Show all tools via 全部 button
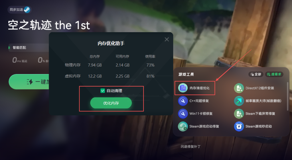Image resolution: width=292 pixels, height=160 pixels. pyautogui.click(x=256, y=74)
